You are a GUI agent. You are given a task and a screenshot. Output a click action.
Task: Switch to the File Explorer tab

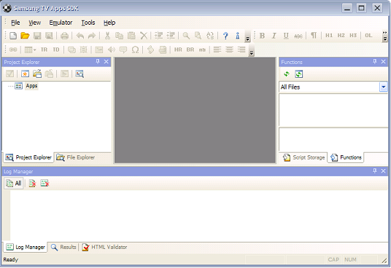tap(76, 157)
